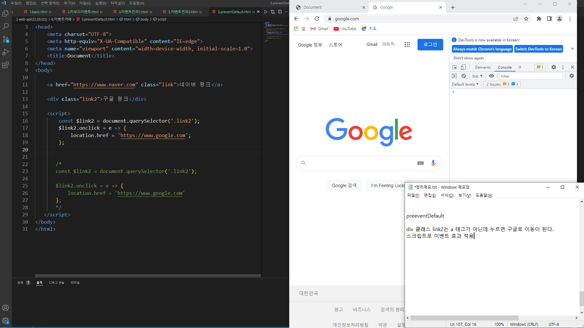The height and width of the screenshot is (328, 584).
Task: Open the Google apps grid
Action: coord(407,45)
